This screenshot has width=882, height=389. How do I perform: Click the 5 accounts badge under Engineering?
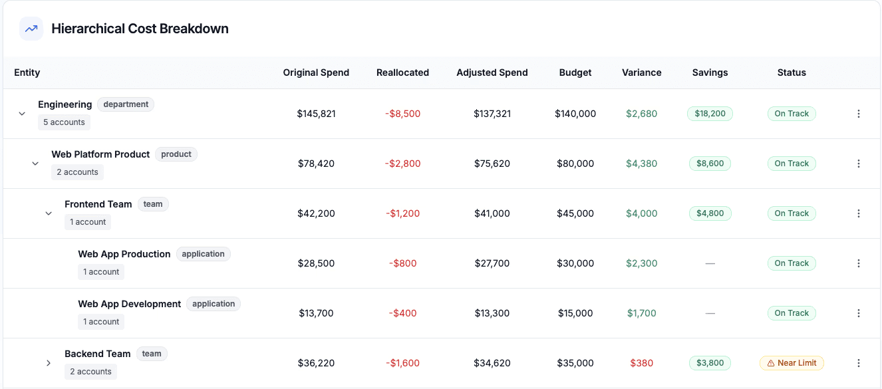[x=64, y=122]
